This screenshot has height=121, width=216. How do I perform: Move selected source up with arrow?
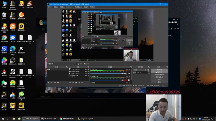tap(79, 83)
